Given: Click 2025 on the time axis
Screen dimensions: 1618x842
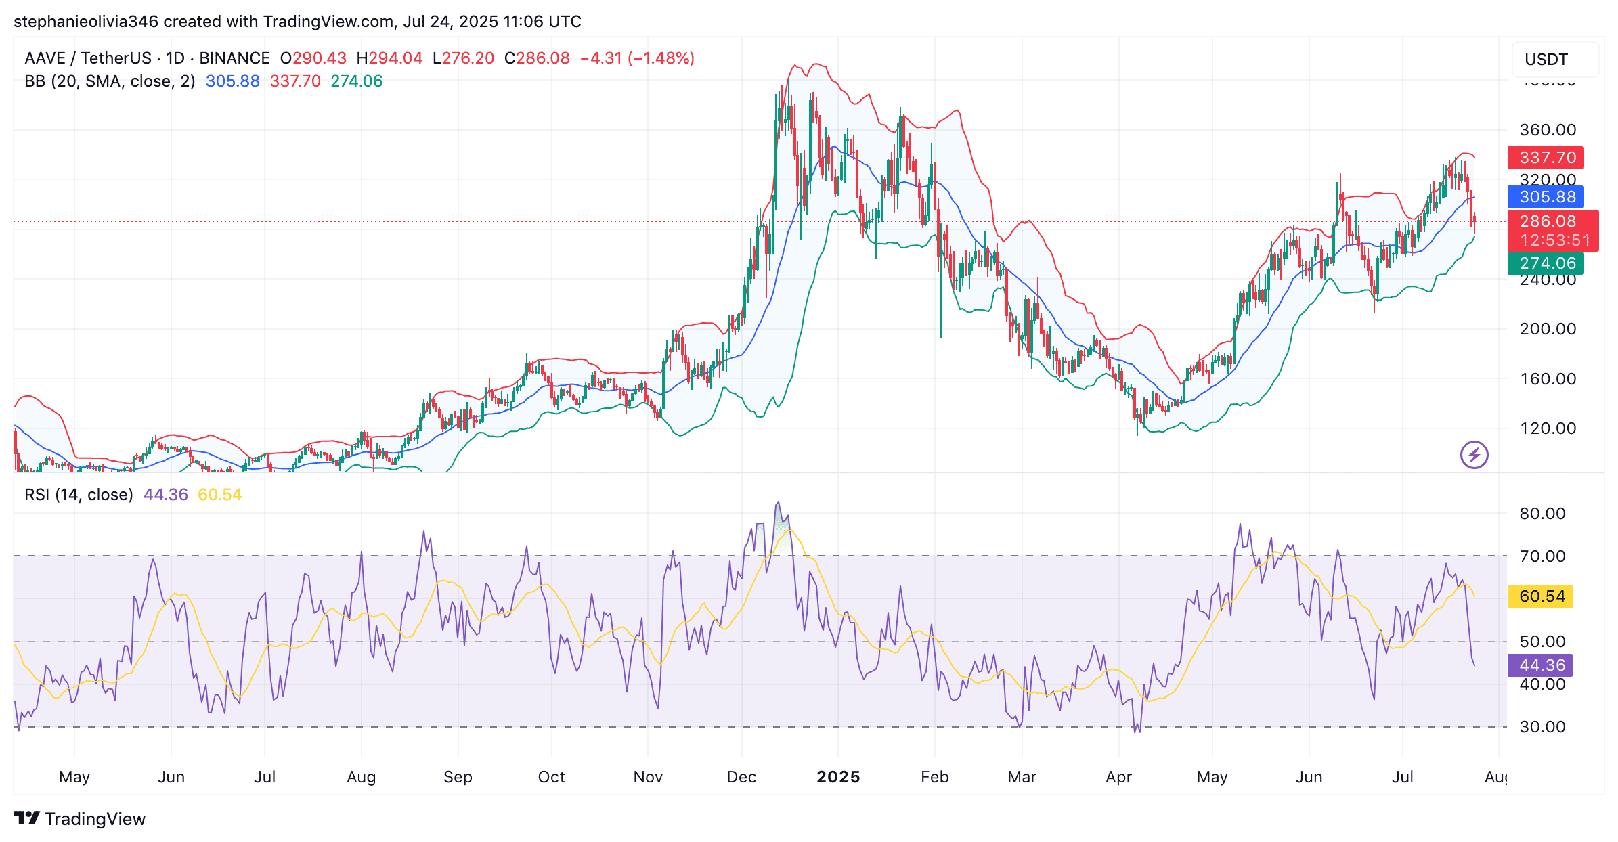Looking at the screenshot, I should pos(839,777).
